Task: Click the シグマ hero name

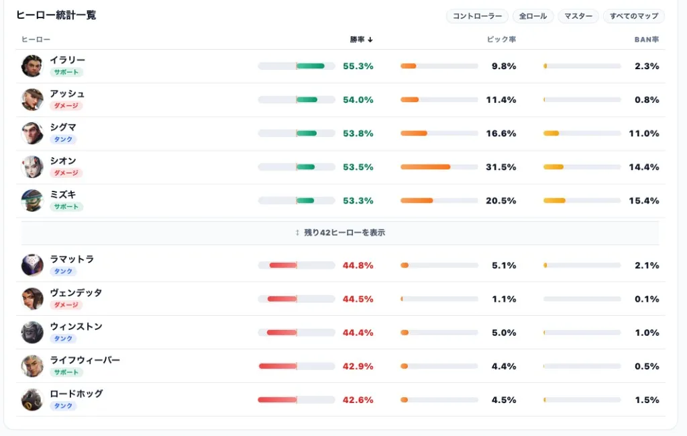Action: click(x=63, y=127)
